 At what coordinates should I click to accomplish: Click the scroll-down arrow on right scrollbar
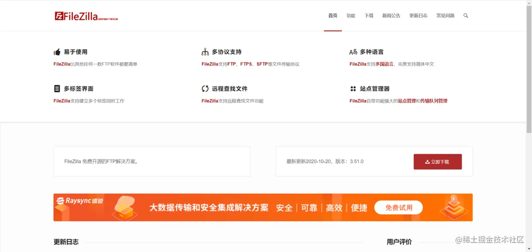529,249
